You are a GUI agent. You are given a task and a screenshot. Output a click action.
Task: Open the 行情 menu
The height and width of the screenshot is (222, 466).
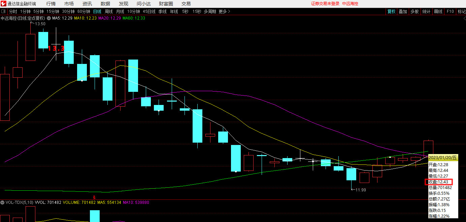click(x=51, y=4)
